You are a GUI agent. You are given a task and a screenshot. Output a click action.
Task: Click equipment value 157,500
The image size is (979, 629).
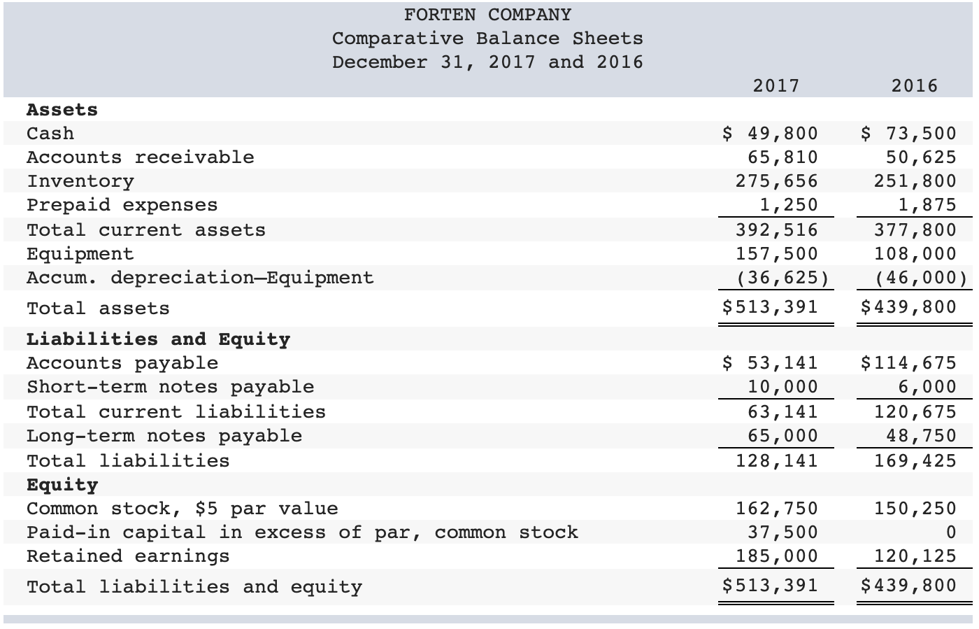[776, 253]
